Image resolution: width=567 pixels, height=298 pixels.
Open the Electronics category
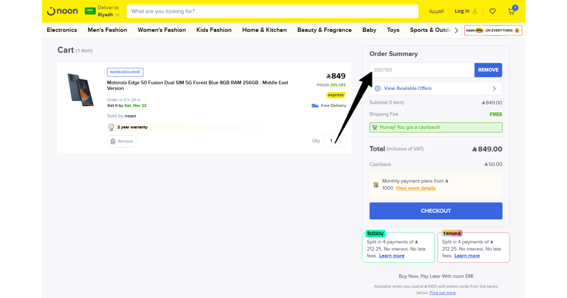(x=62, y=30)
